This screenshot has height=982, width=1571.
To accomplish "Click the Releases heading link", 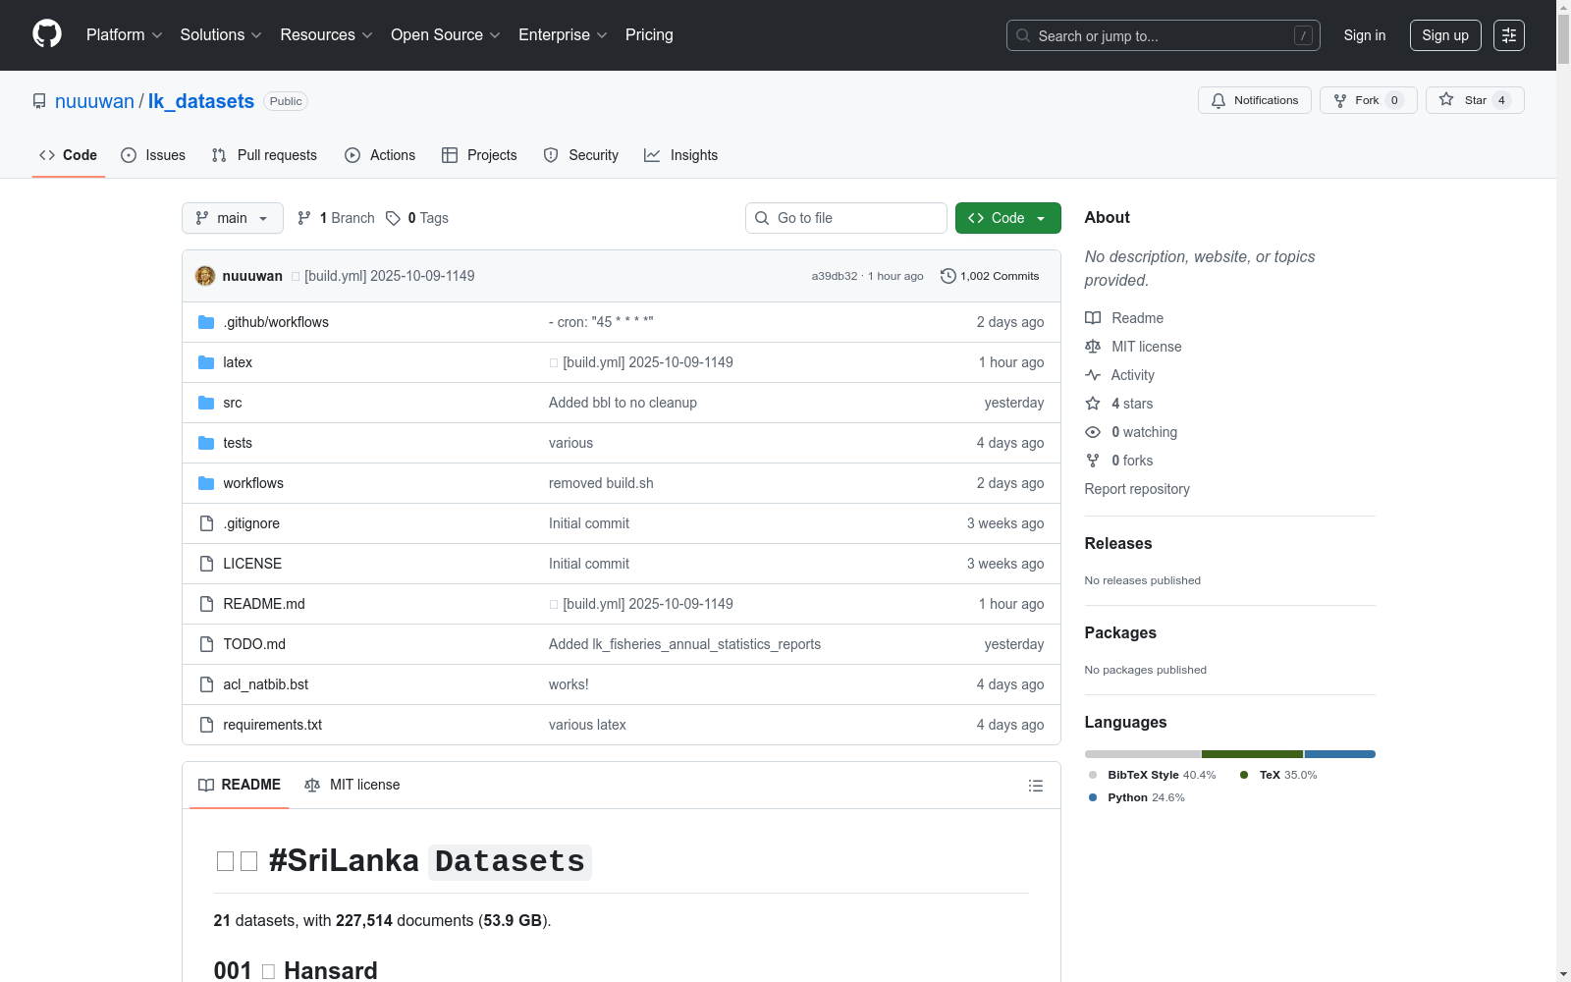I will 1118,544.
